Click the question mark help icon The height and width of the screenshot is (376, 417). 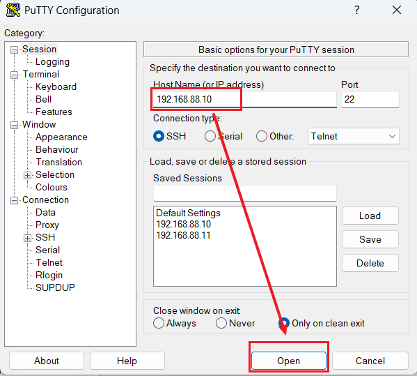(x=357, y=10)
